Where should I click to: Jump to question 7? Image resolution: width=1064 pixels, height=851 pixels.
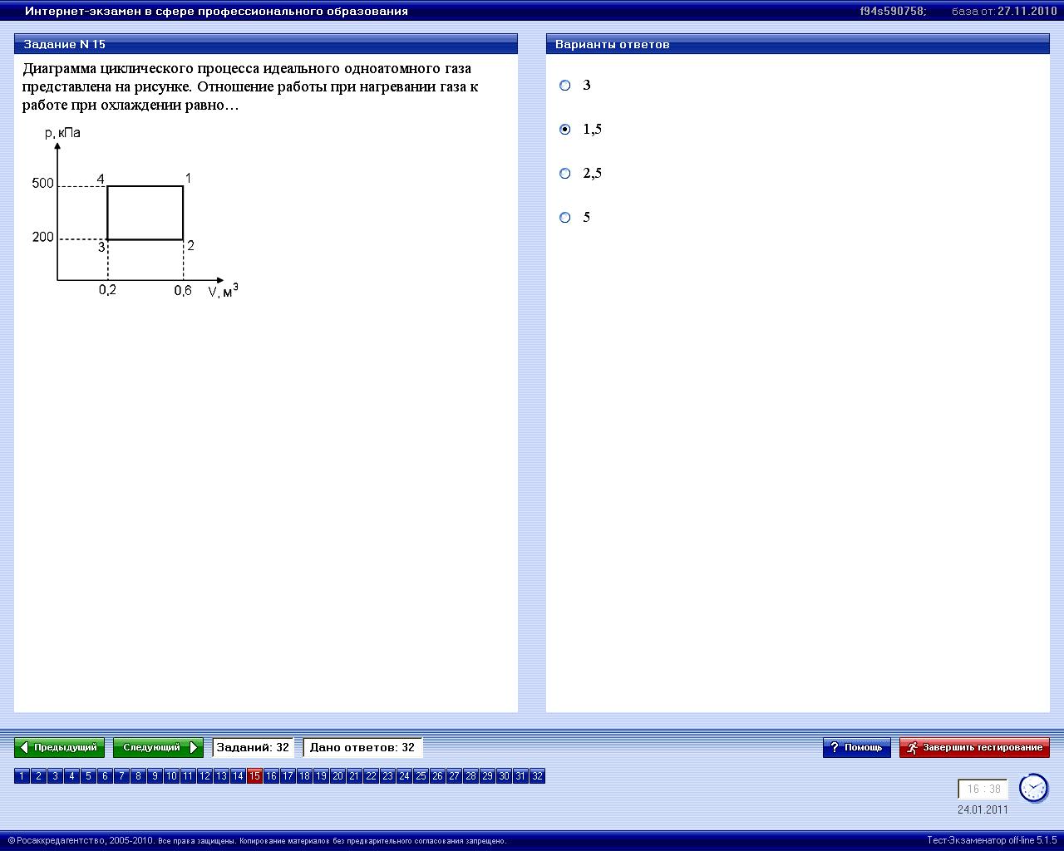click(x=121, y=776)
